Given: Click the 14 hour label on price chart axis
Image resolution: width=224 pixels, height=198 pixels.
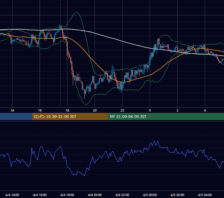Looking at the screenshot, I should [x=12, y=111].
